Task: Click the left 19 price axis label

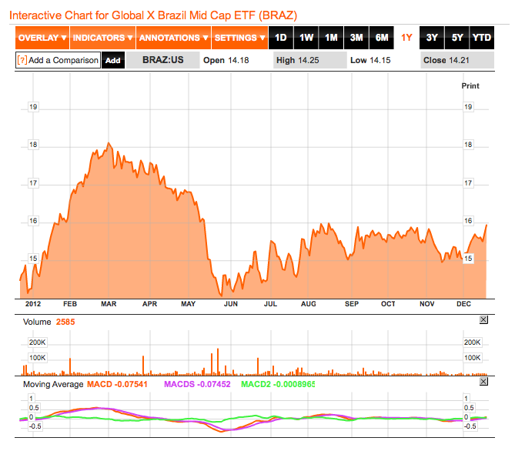Action: pyautogui.click(x=33, y=107)
